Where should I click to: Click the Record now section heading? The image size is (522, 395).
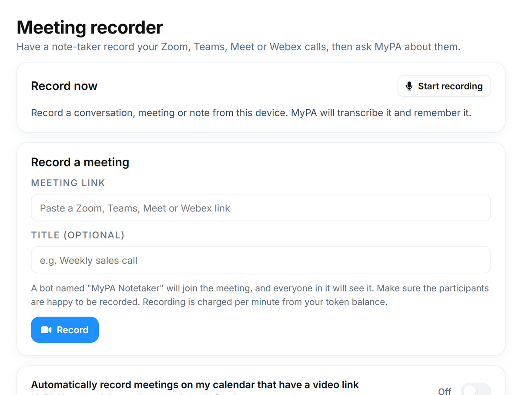click(64, 86)
